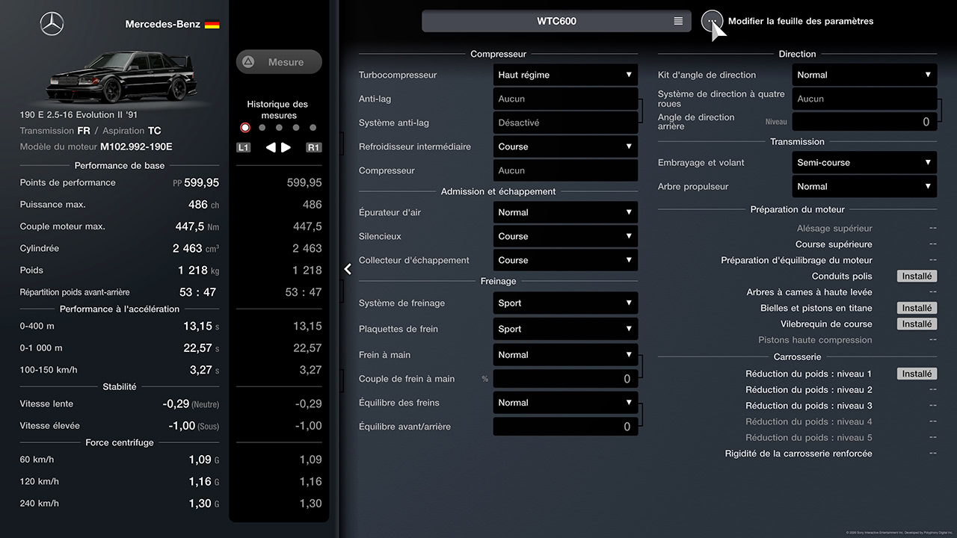Click Installé button for Vilebrequin de course
This screenshot has width=957, height=538.
[x=917, y=324]
